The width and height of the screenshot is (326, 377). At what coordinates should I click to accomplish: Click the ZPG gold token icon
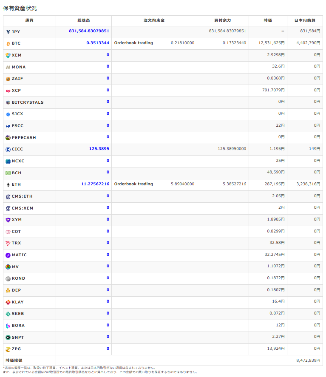tap(8, 349)
